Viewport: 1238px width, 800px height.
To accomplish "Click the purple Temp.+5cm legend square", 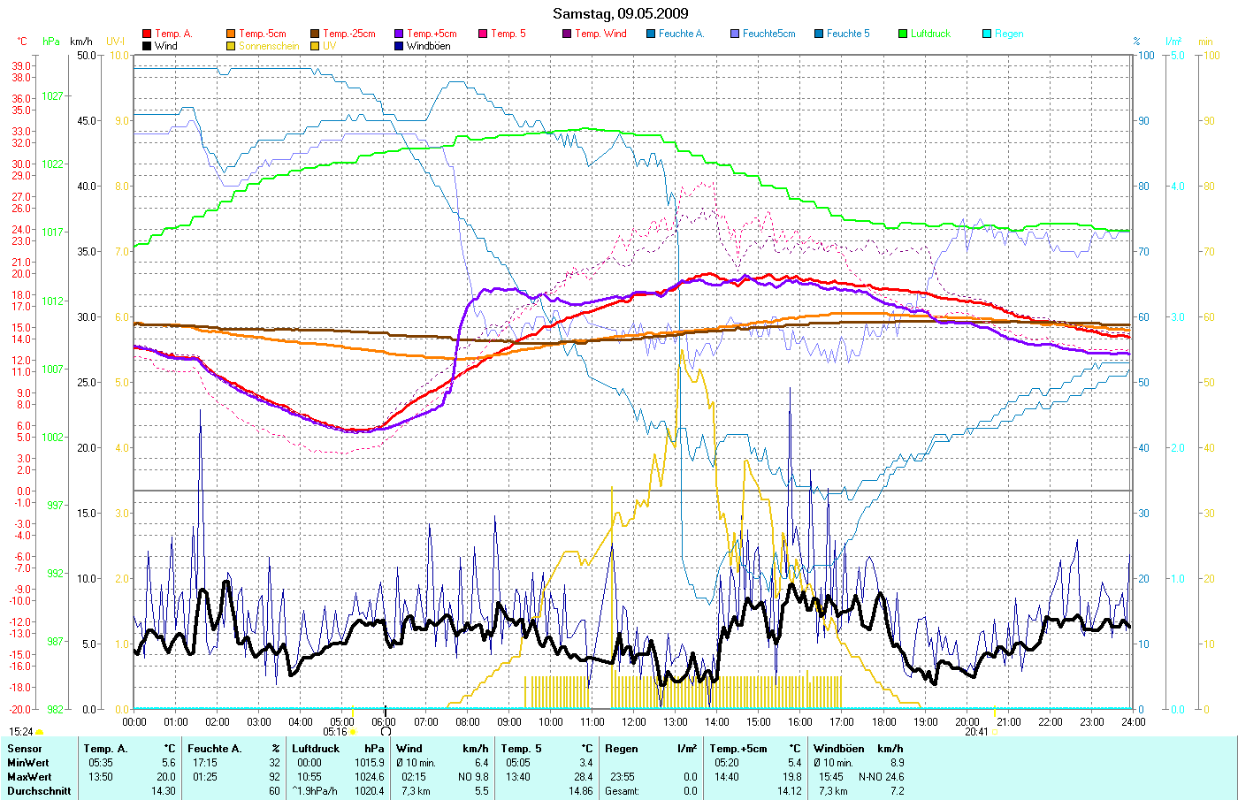I will (x=400, y=34).
